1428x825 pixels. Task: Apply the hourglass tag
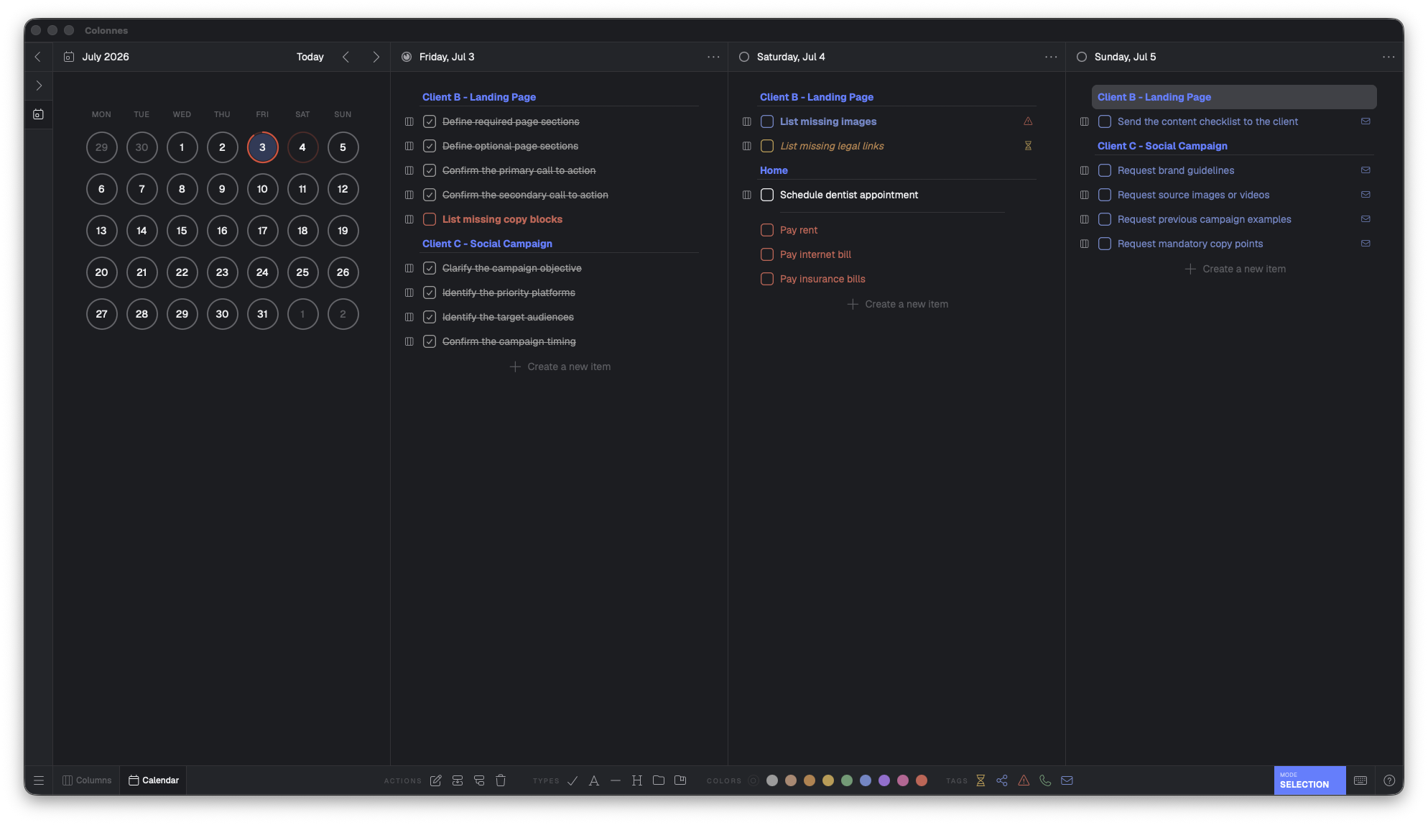[x=980, y=780]
